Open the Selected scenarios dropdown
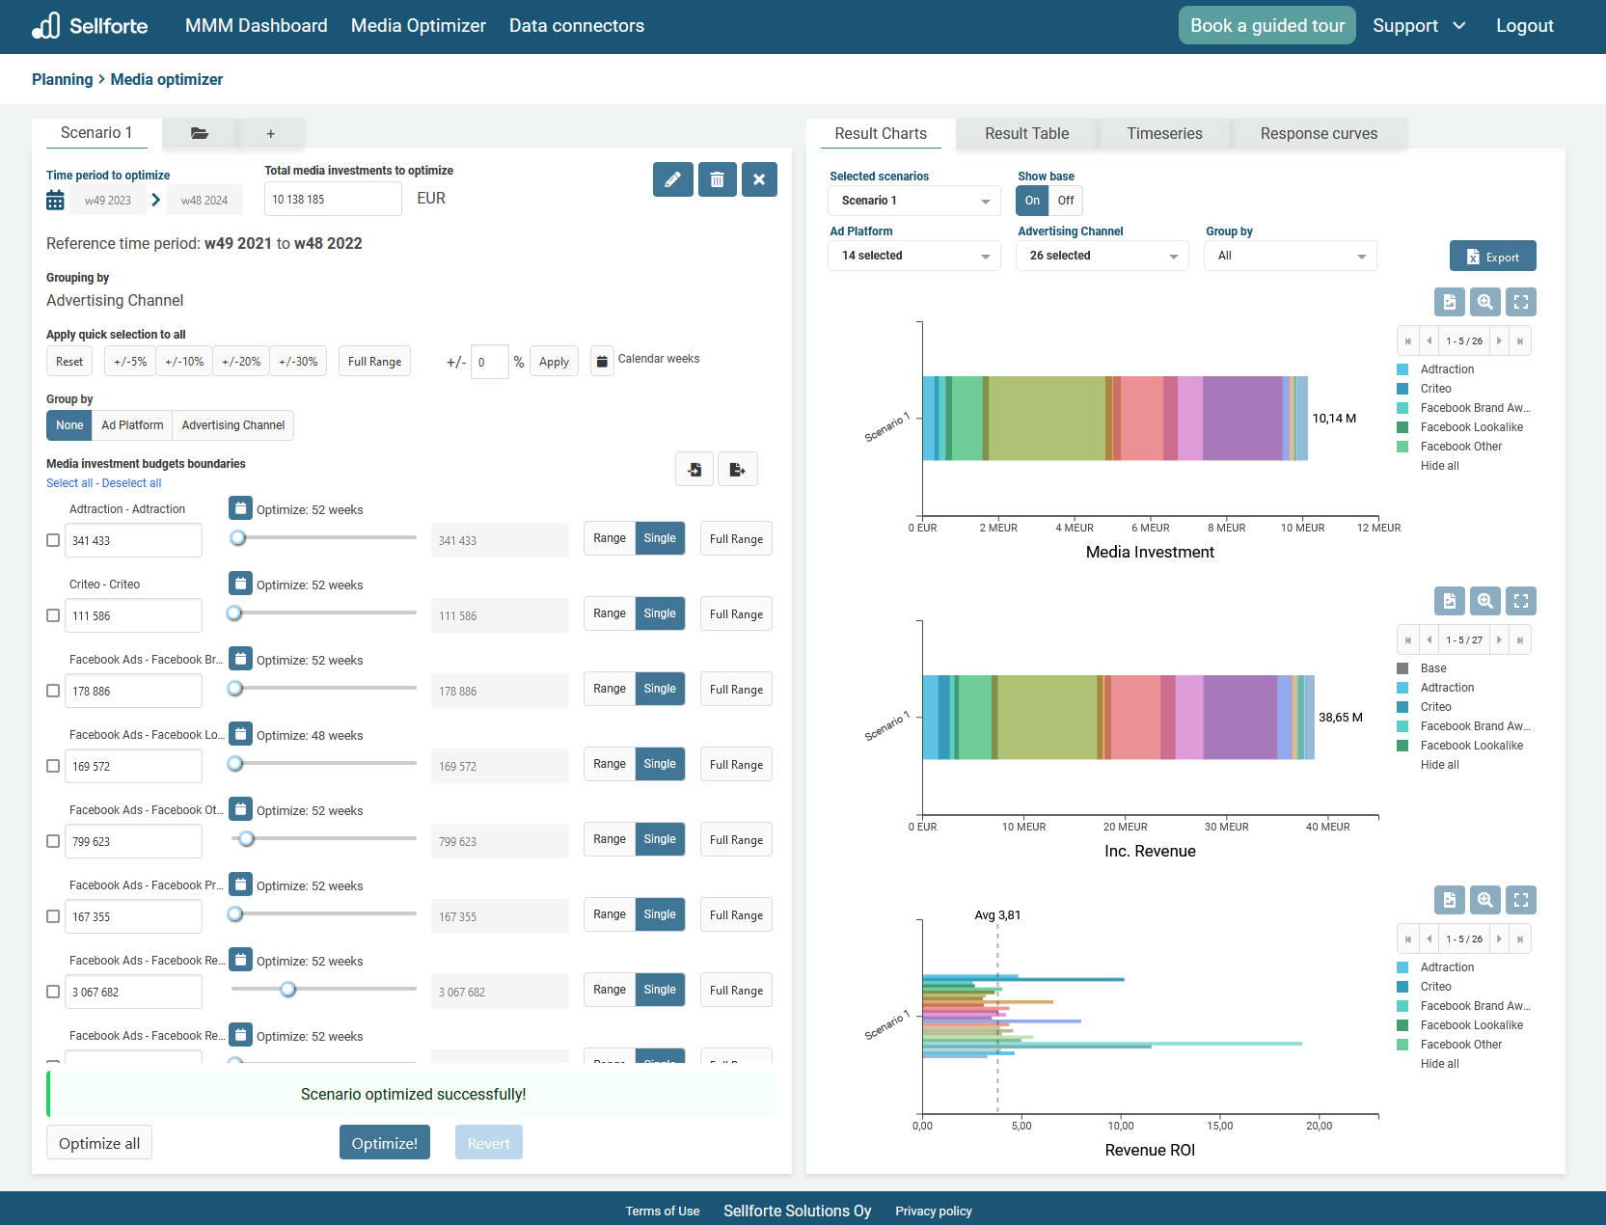This screenshot has height=1225, width=1606. (913, 201)
